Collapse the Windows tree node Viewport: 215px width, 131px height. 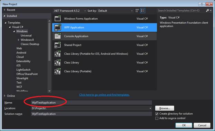[14, 31]
